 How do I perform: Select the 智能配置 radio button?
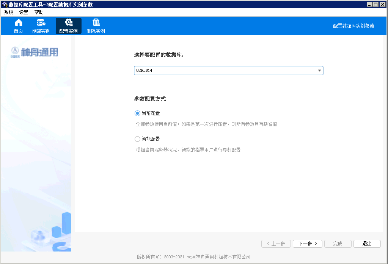coord(137,139)
